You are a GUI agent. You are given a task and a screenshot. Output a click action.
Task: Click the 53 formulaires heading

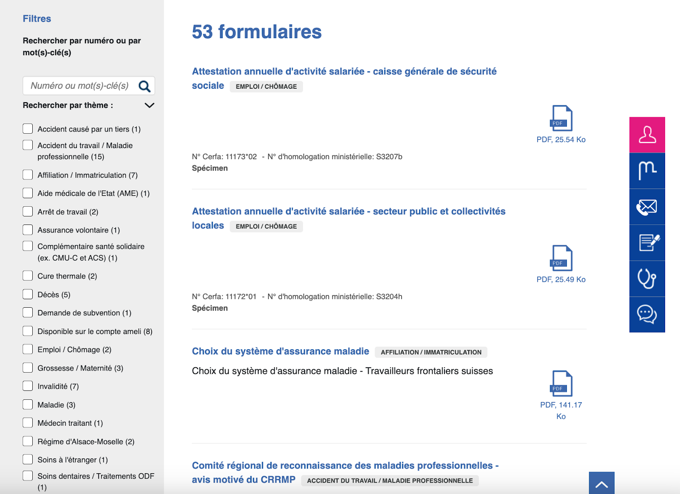point(257,32)
